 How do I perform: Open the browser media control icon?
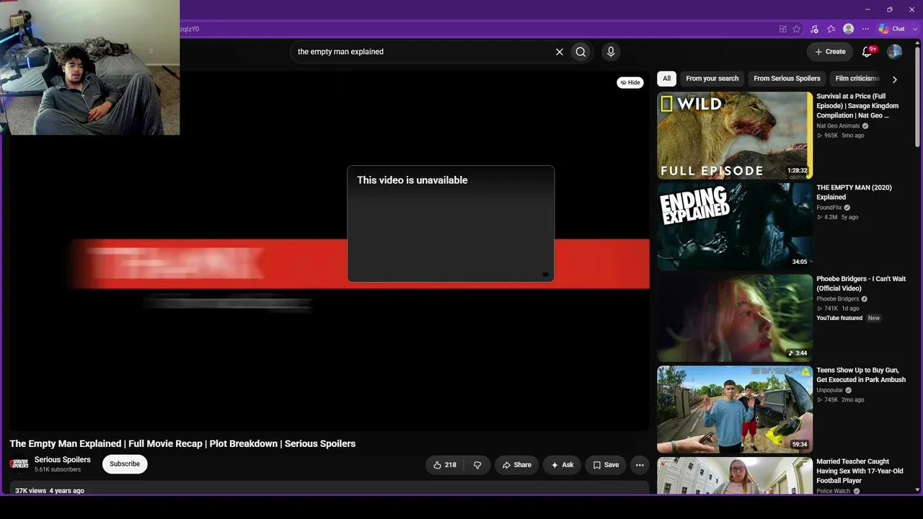click(x=814, y=29)
